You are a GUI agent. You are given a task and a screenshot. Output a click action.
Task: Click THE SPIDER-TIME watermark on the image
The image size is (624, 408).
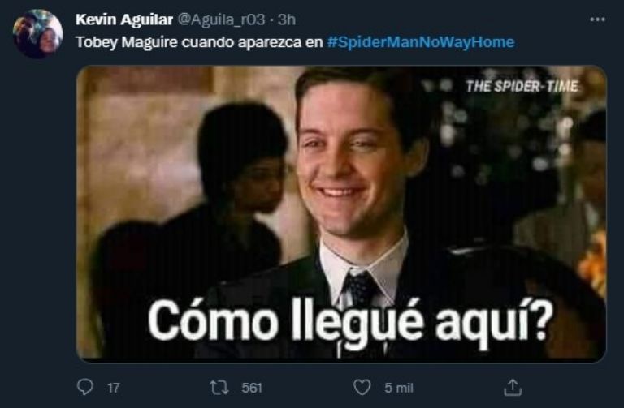pyautogui.click(x=522, y=86)
